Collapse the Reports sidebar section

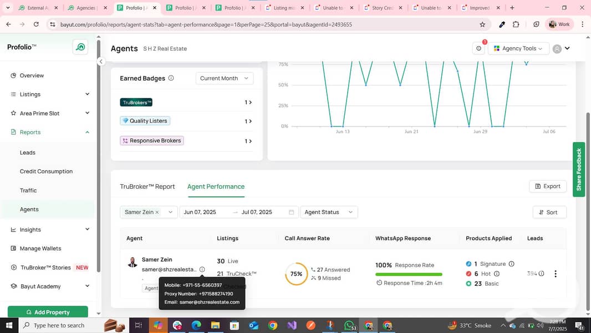[88, 133]
